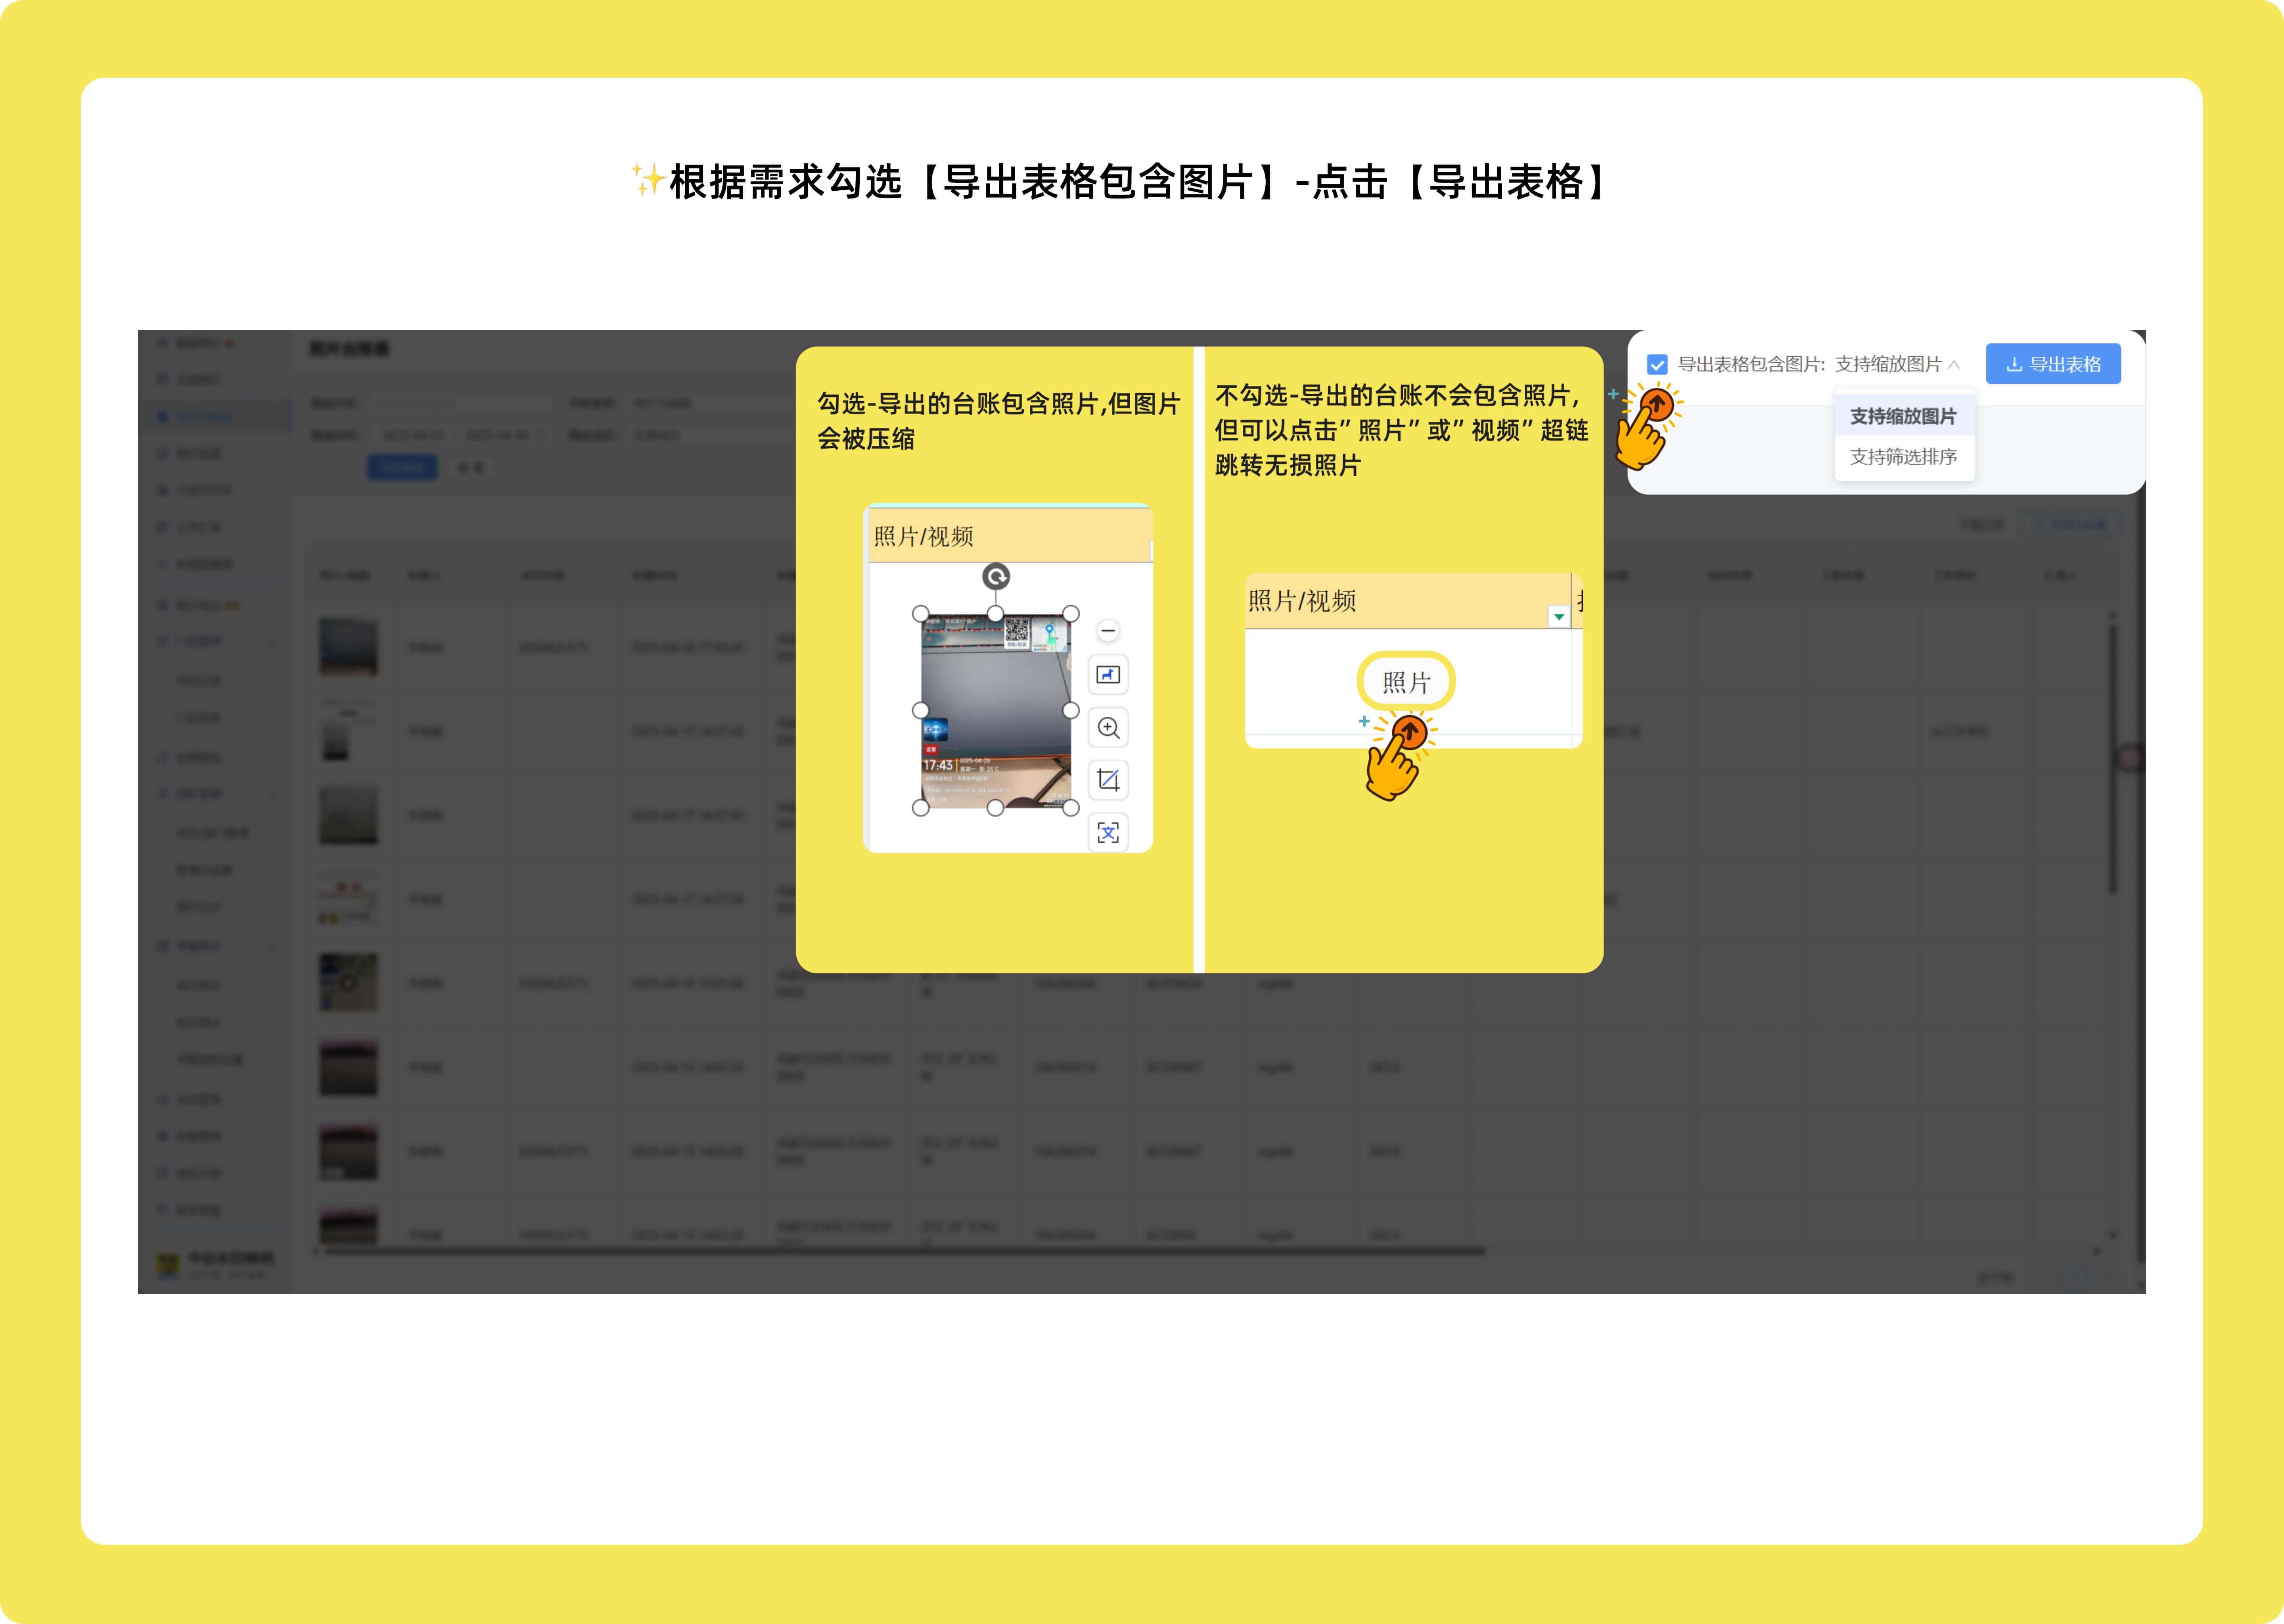2284x1624 pixels.
Task: Uncheck the 导出表格包含图片 checkbox
Action: [x=1657, y=364]
